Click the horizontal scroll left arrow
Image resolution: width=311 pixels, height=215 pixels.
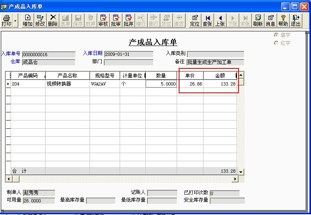point(9,179)
